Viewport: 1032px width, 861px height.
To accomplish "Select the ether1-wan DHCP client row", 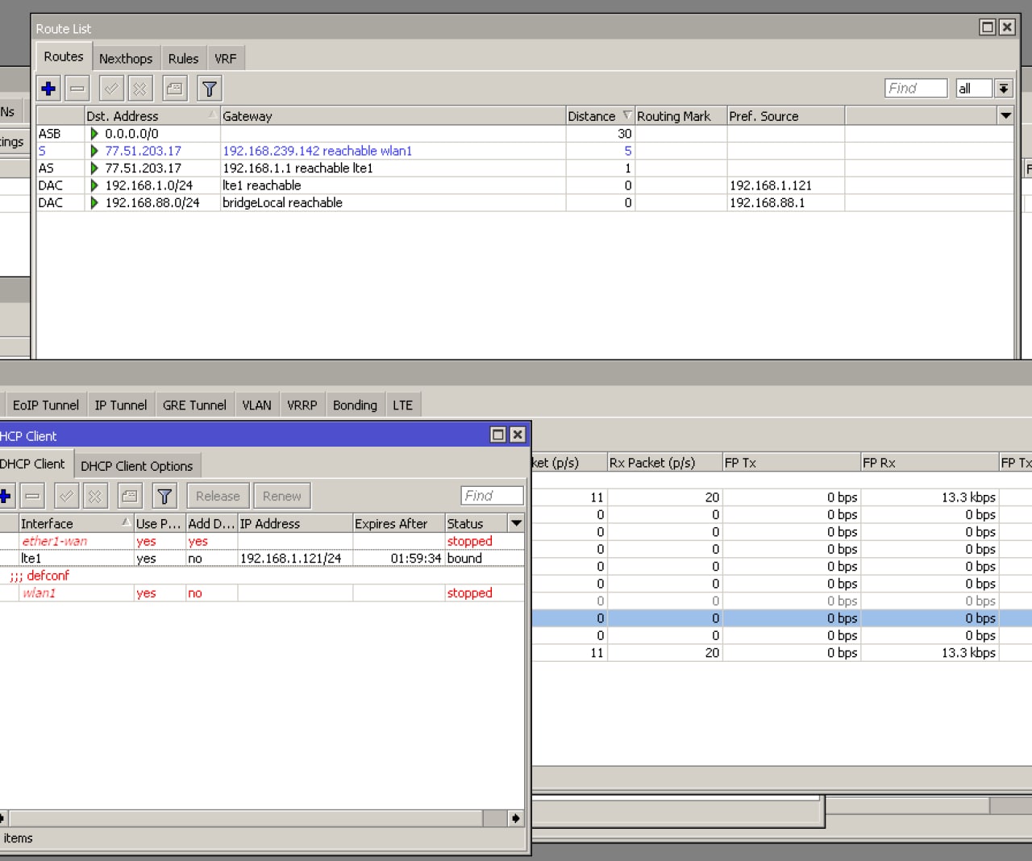I will [x=262, y=541].
